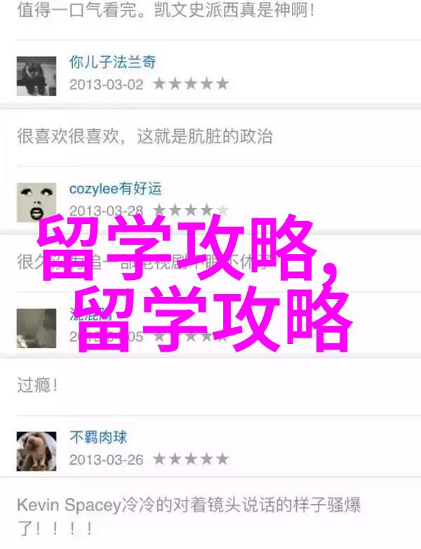Image resolution: width=421 pixels, height=549 pixels.
Task: Open avatar of user 你儿子法兰奇
Action: pyautogui.click(x=36, y=76)
